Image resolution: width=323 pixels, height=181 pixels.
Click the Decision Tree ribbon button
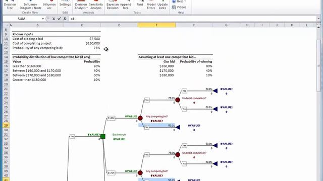pos(10,5)
